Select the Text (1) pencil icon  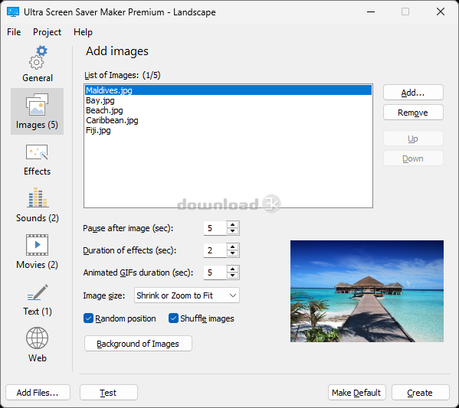(x=38, y=292)
